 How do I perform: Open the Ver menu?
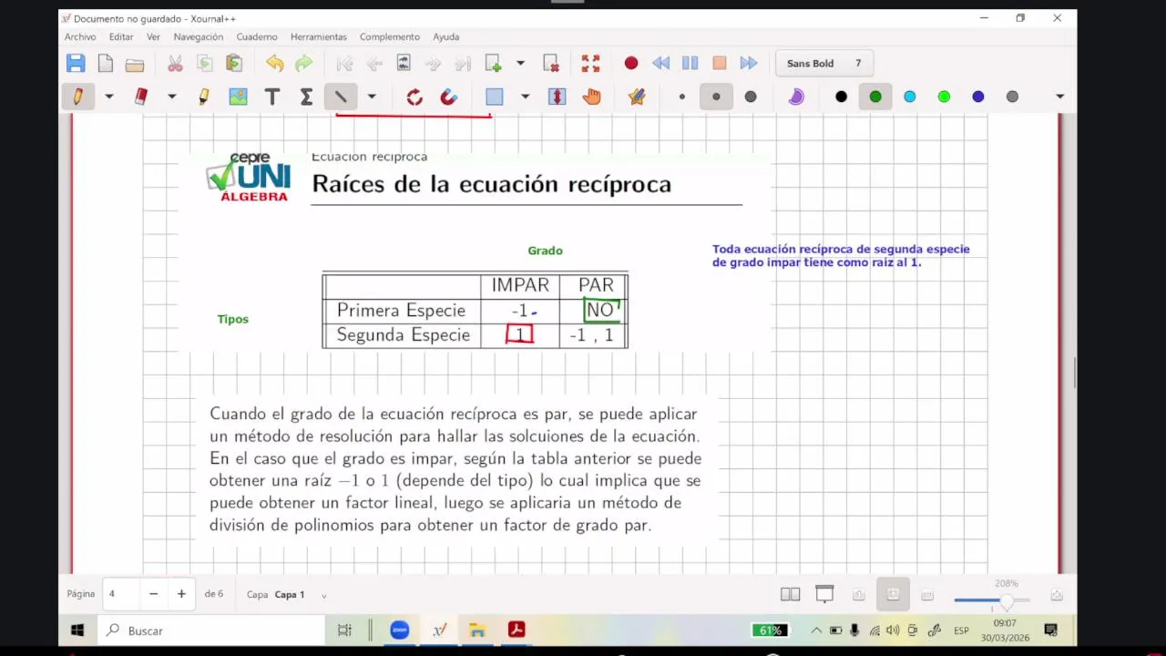(153, 36)
